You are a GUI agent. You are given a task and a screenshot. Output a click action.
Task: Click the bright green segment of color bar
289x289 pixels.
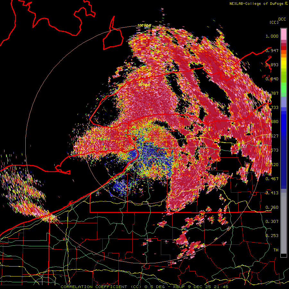pos(284,88)
